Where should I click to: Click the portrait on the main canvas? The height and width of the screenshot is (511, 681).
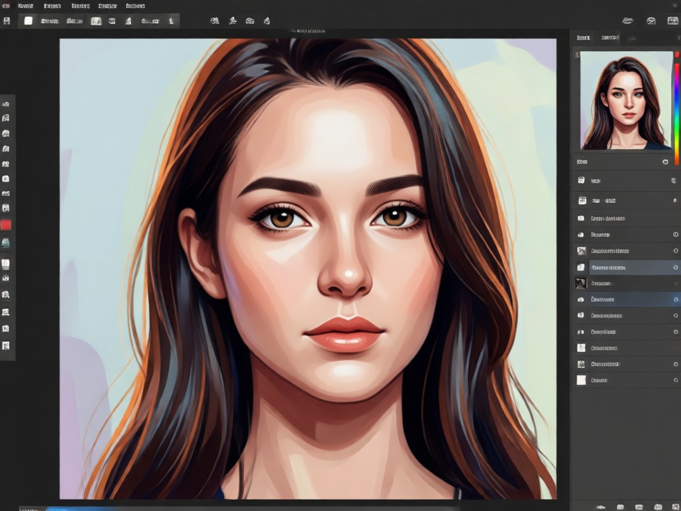[308, 269]
